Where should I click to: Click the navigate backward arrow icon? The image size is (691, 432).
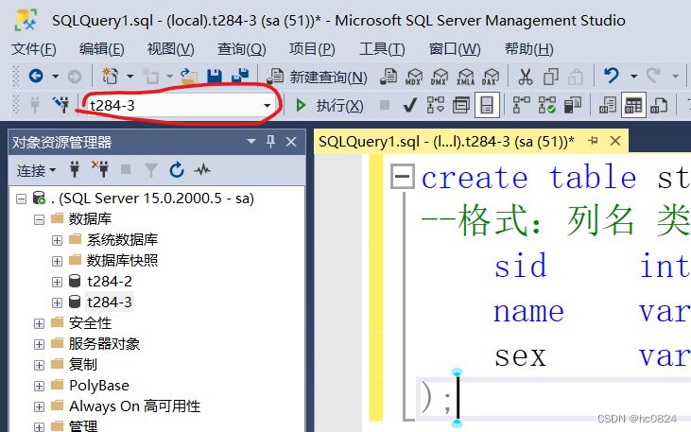point(36,77)
